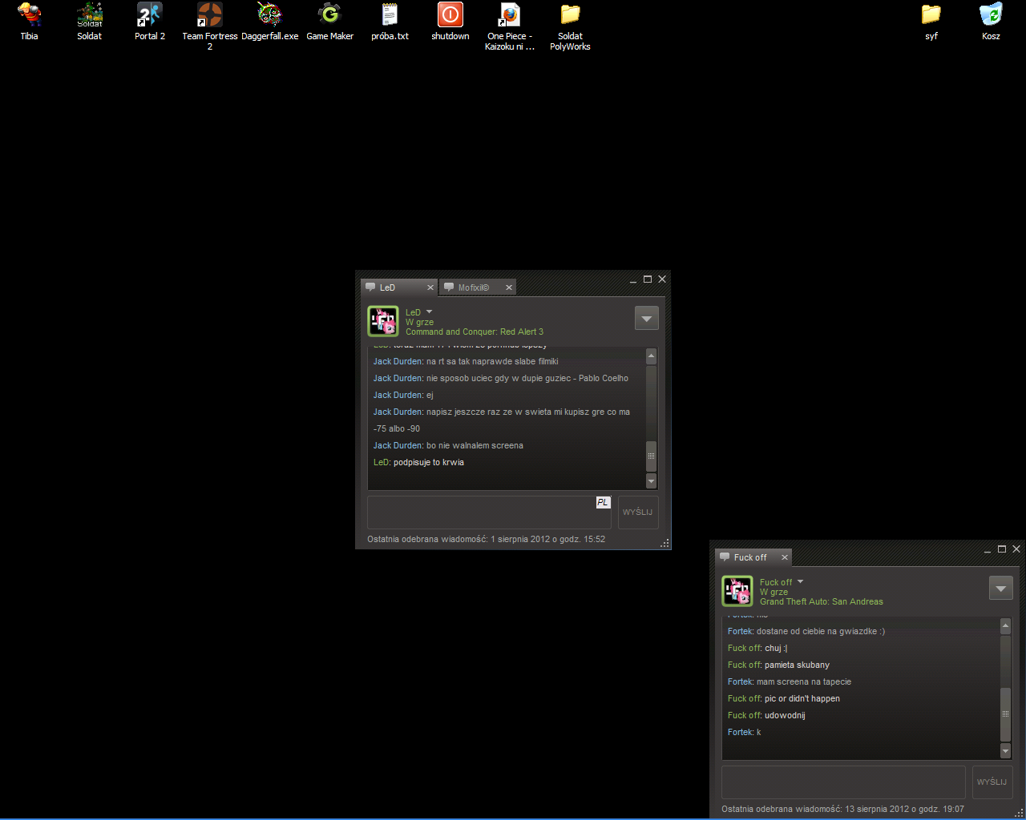Open the Kosz recycle bin
This screenshot has width=1026, height=820.
(x=991, y=15)
